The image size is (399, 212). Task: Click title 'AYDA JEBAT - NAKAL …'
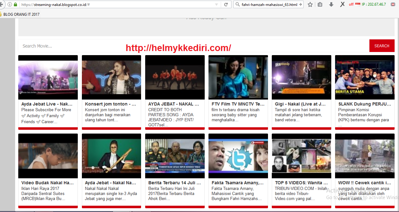click(x=174, y=104)
